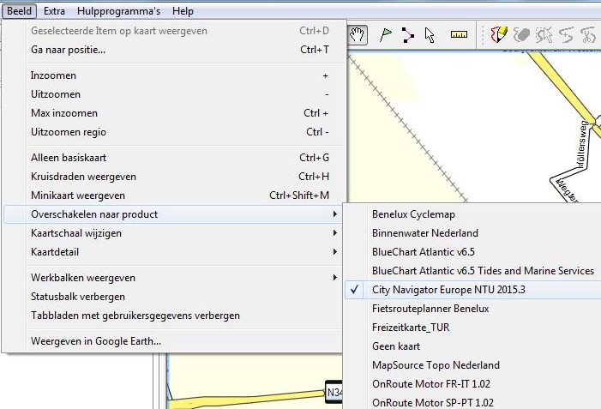Switch to BlueChart Atlantic v6.5 product
This screenshot has height=409, width=601.
pos(472,252)
